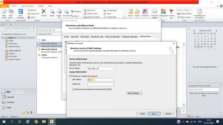Viewport: 223px width, 125px height.
Task: Open the Rules icon
Action: 137,13
